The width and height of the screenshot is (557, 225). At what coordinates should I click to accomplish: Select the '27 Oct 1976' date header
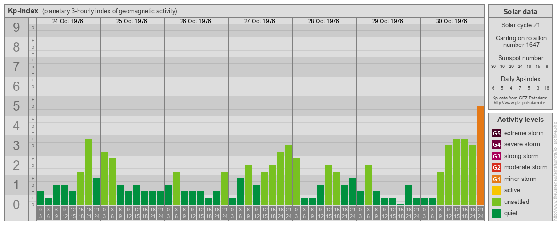click(260, 21)
